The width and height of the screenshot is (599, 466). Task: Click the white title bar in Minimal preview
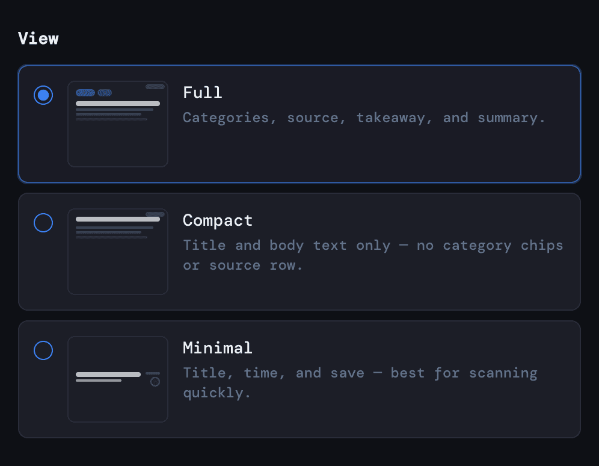click(108, 374)
